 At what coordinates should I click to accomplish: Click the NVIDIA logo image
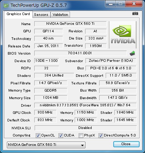[123, 35]
